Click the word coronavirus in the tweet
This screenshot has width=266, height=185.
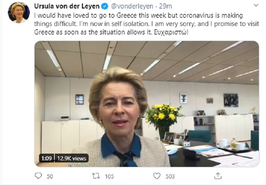196,15
